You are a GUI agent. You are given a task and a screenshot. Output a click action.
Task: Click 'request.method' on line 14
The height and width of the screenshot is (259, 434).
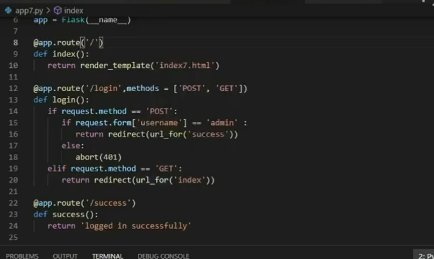[94, 112]
